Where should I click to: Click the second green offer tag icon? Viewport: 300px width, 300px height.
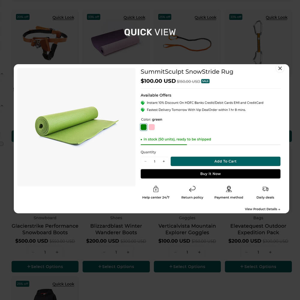(143, 110)
